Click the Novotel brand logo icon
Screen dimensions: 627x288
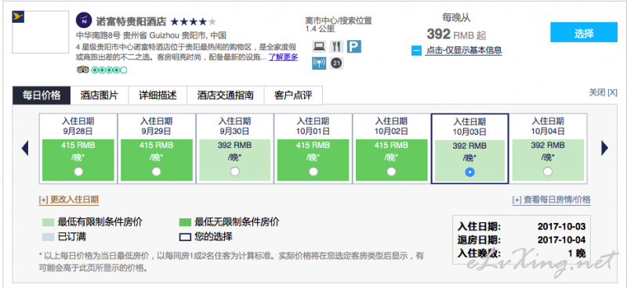[x=84, y=20]
